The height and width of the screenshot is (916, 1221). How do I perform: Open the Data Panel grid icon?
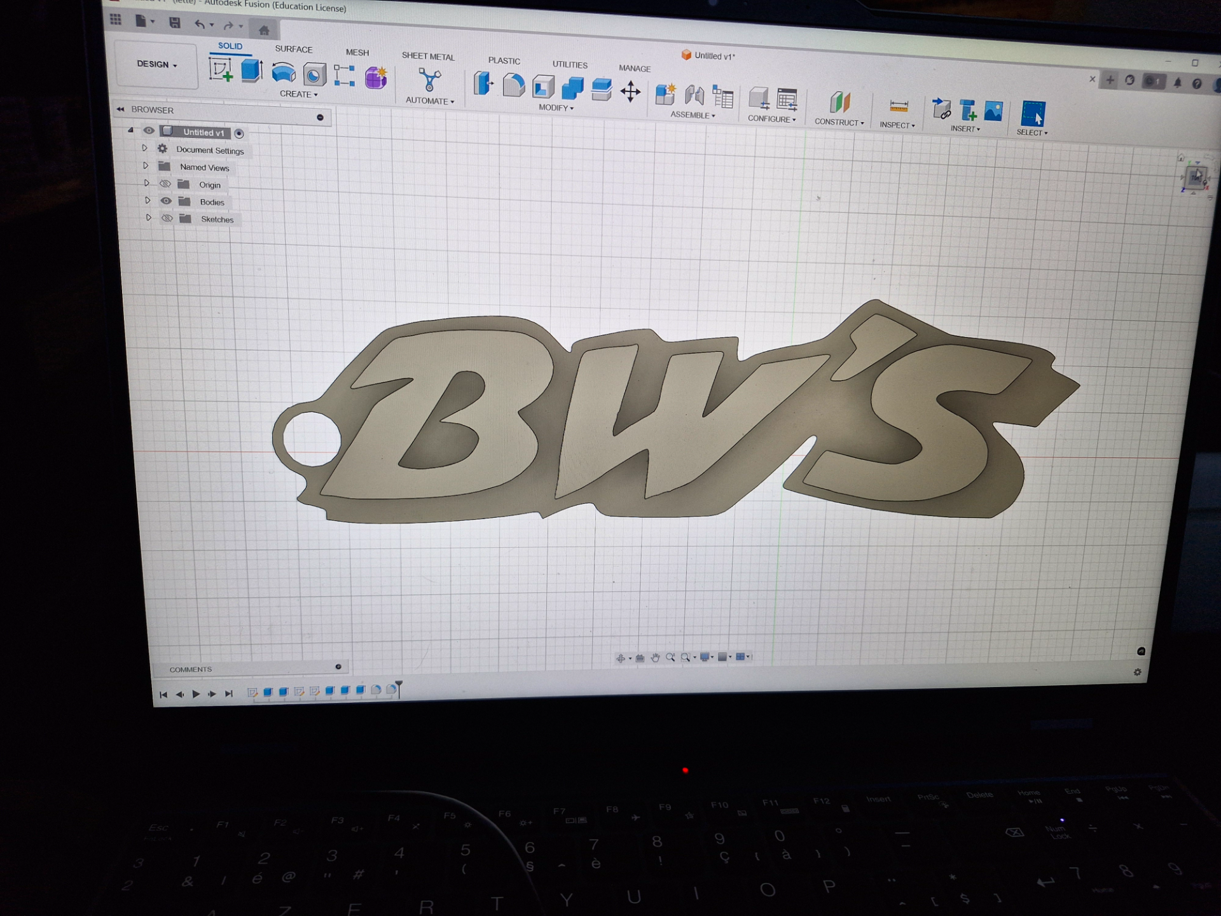point(115,20)
